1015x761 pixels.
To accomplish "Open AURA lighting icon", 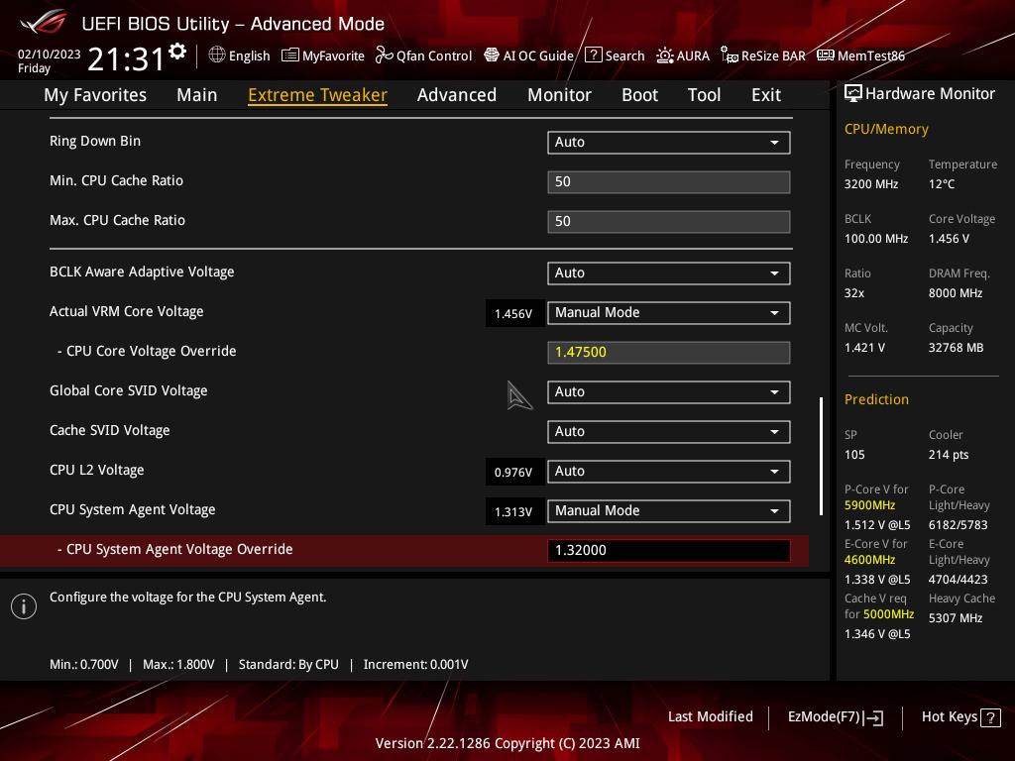I will pos(665,55).
